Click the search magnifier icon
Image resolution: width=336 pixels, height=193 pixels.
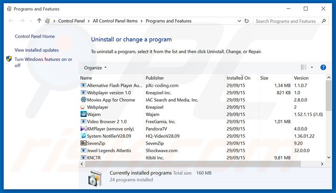[324, 21]
